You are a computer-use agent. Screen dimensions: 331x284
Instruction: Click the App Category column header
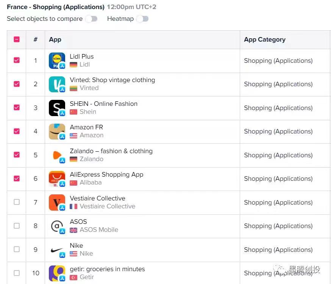(x=265, y=39)
